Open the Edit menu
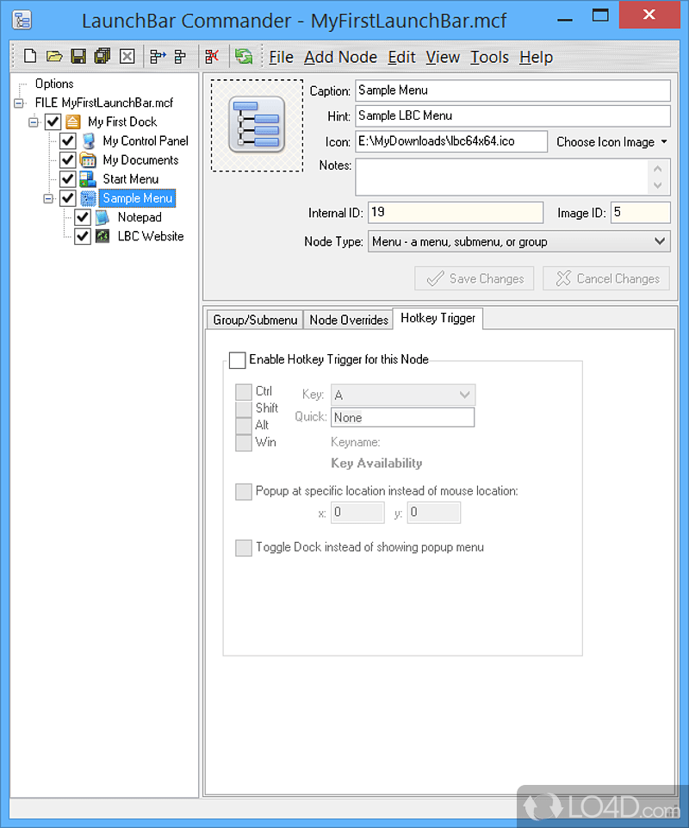Image resolution: width=689 pixels, height=828 pixels. (x=402, y=57)
